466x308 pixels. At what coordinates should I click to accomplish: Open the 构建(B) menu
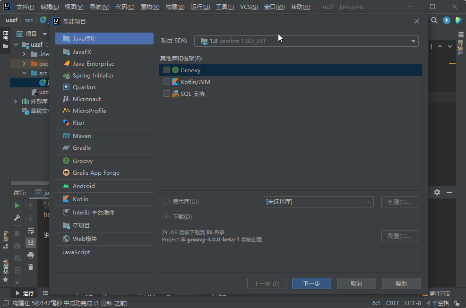coord(175,7)
